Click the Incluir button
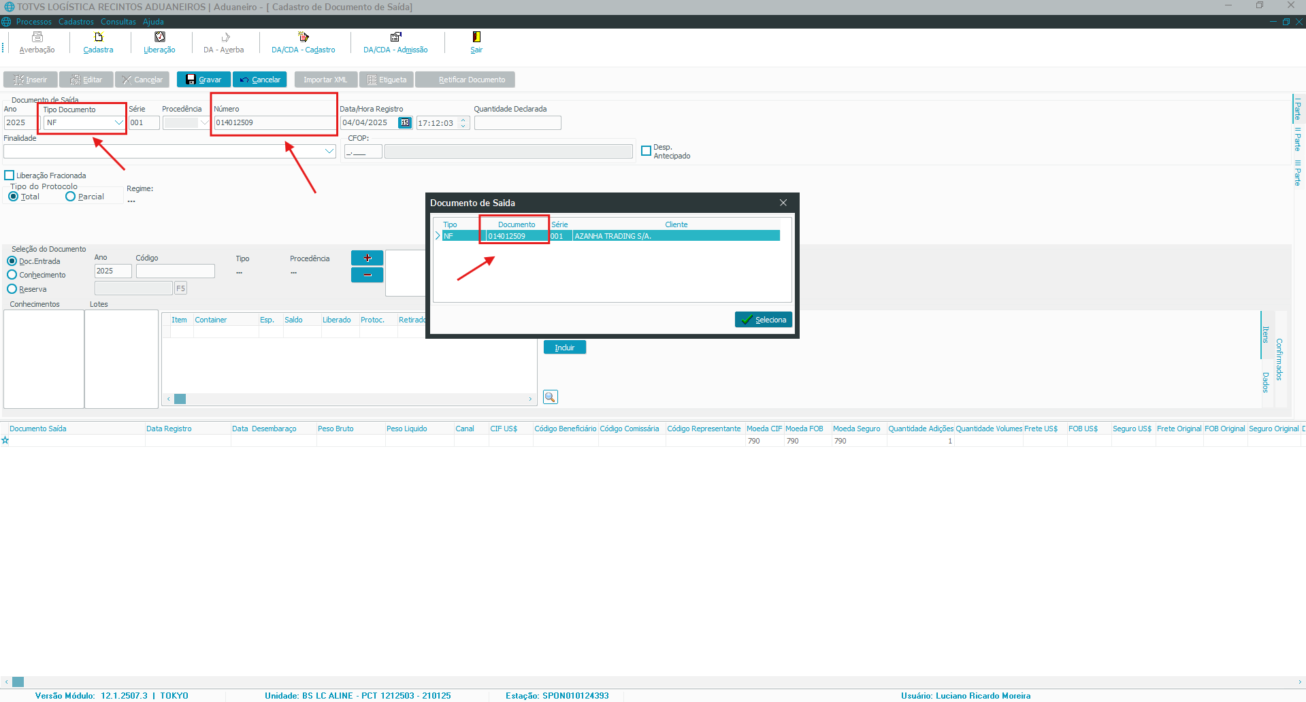The width and height of the screenshot is (1306, 702). pos(565,348)
